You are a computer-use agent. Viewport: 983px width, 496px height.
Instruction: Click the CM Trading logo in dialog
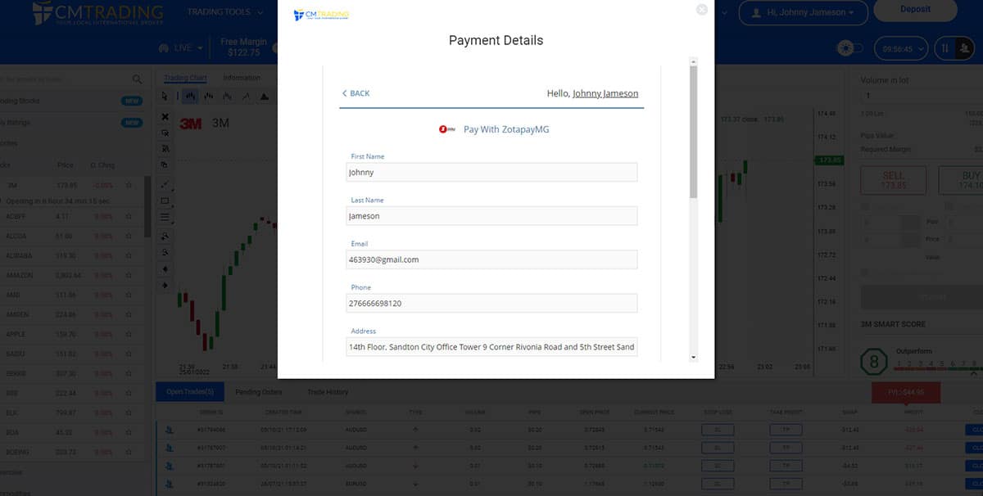tap(321, 15)
